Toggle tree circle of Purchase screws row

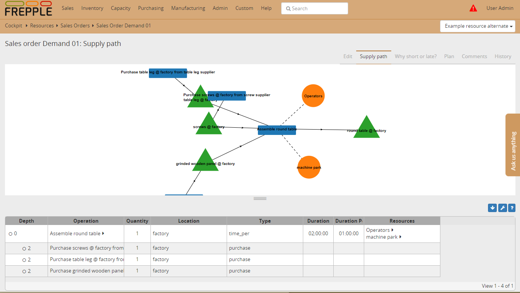point(24,249)
